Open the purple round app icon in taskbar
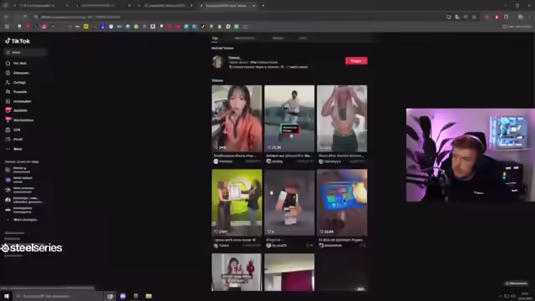Viewport: 535px width, 301px height. pyautogui.click(x=123, y=296)
